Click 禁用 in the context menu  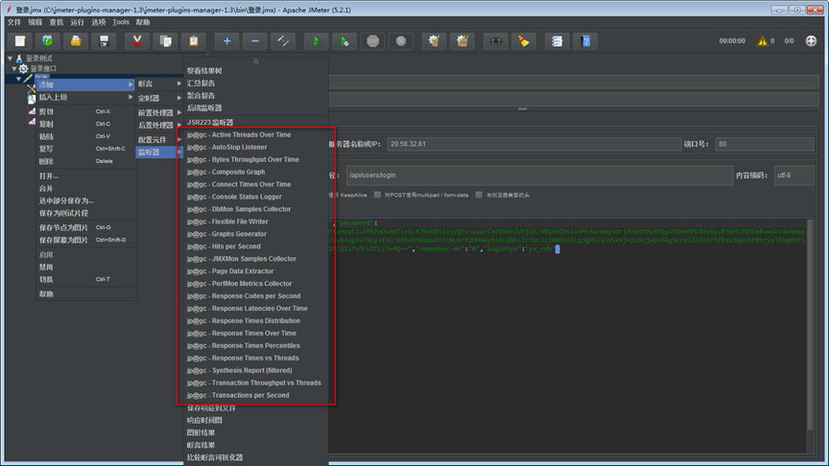[85, 268]
